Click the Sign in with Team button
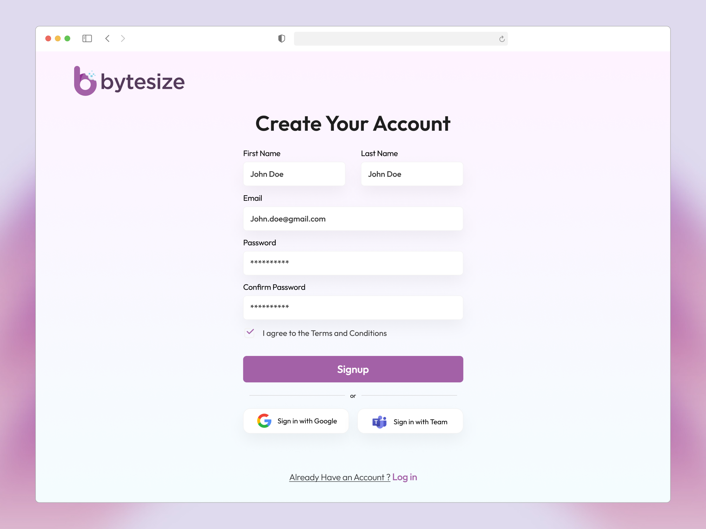The width and height of the screenshot is (706, 529). (x=410, y=421)
